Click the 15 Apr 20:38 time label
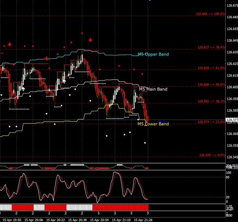This screenshot has width=238, height=222. click(x=77, y=220)
